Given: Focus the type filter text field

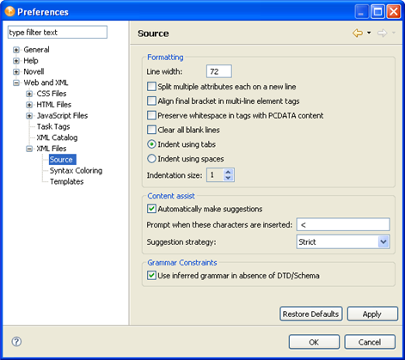Looking at the screenshot, I should coord(58,32).
